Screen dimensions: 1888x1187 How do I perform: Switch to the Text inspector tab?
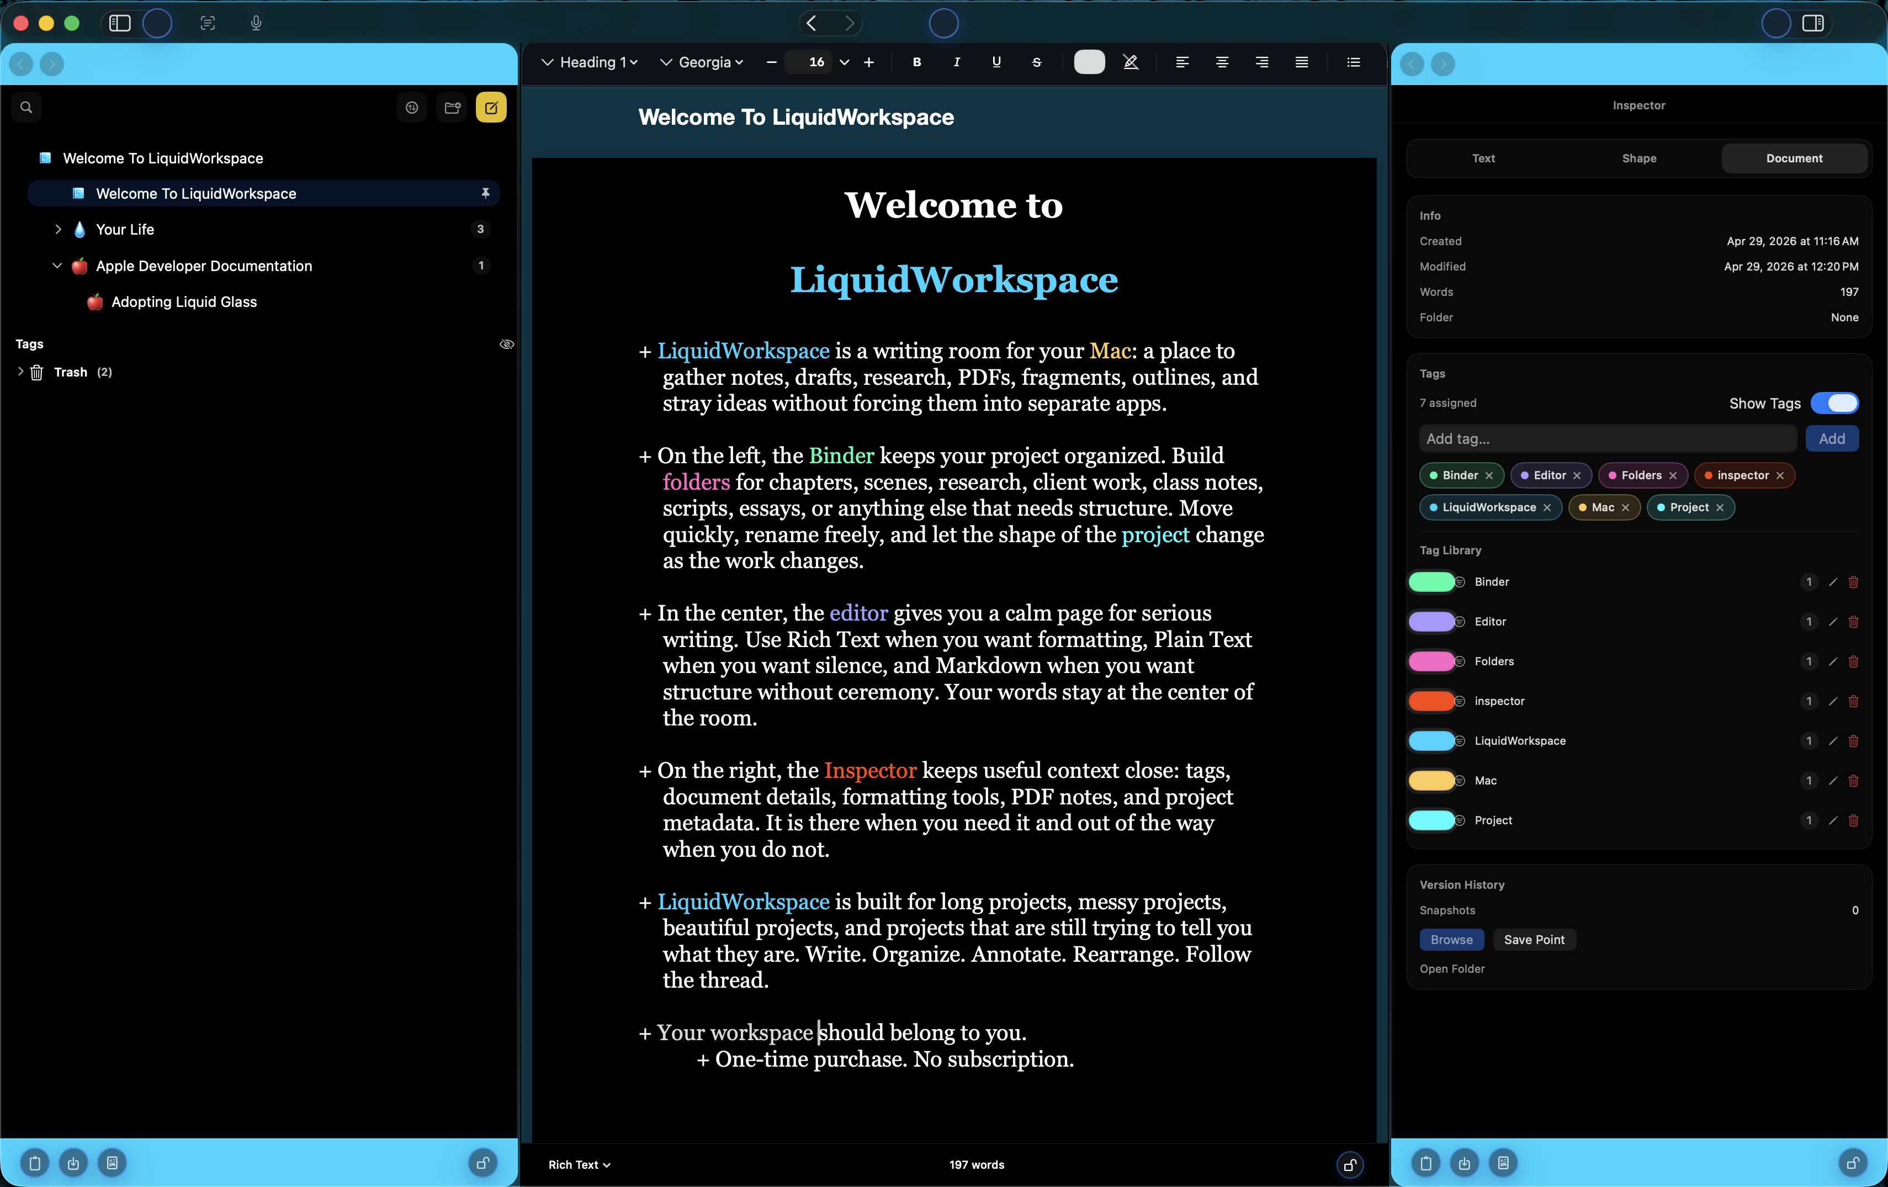pyautogui.click(x=1483, y=157)
